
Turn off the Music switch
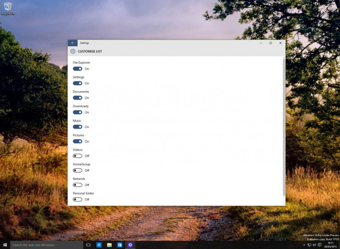tap(77, 127)
